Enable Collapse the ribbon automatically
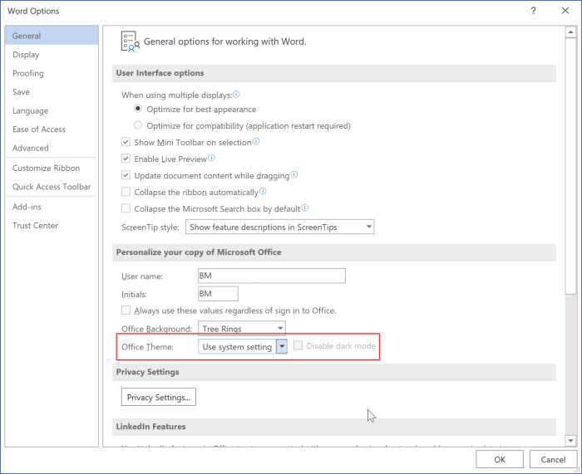This screenshot has width=582, height=474. coord(126,192)
